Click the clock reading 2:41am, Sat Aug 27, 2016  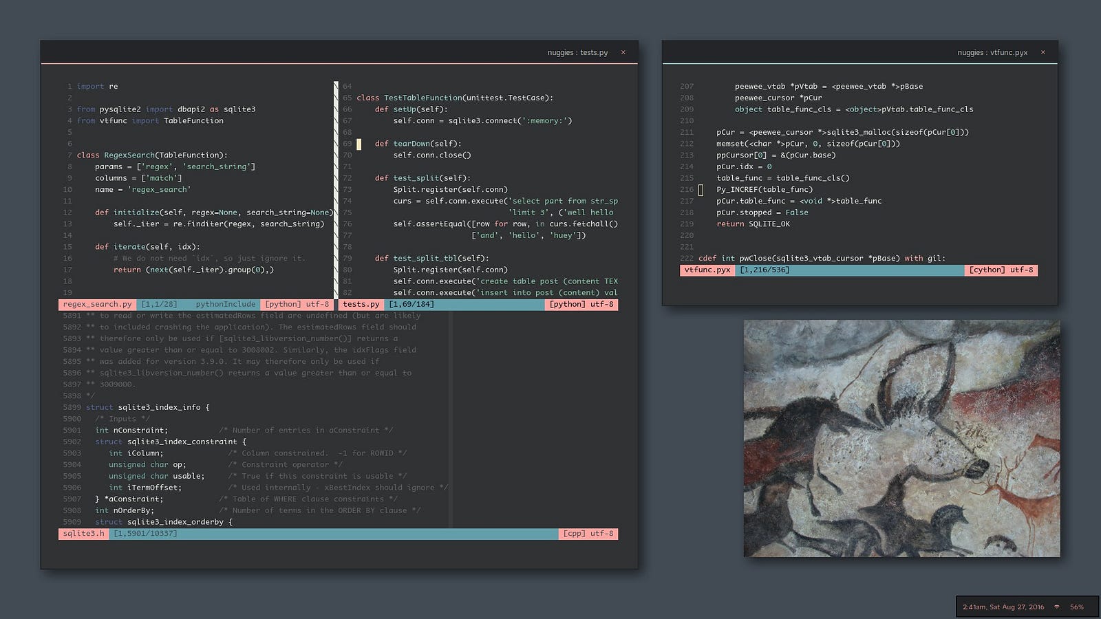[1003, 607]
